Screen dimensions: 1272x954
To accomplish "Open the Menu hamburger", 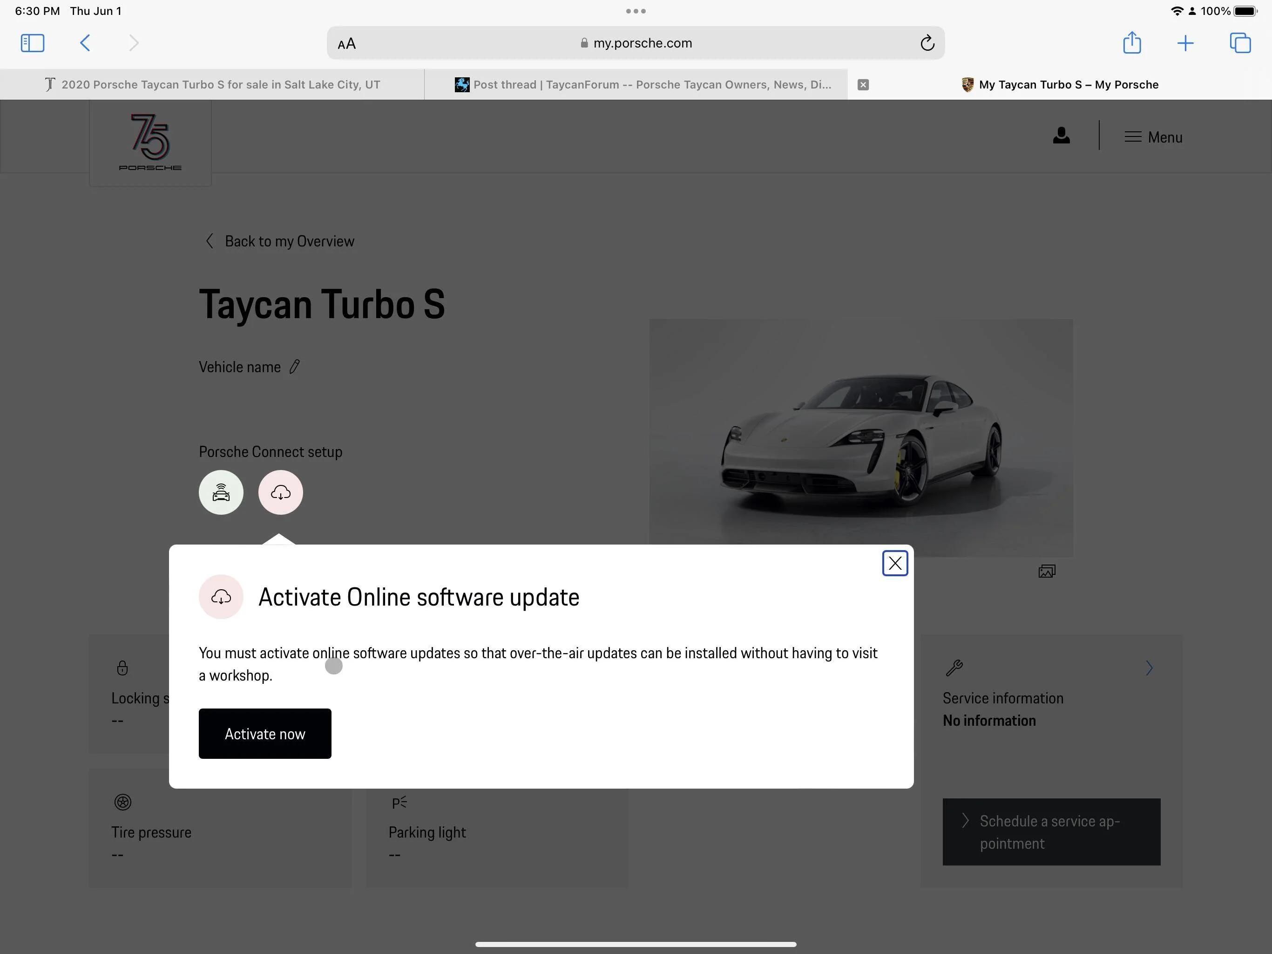I will click(1153, 137).
